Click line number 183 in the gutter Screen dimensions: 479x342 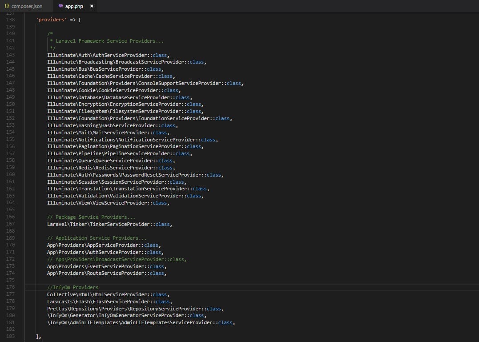(x=10, y=337)
